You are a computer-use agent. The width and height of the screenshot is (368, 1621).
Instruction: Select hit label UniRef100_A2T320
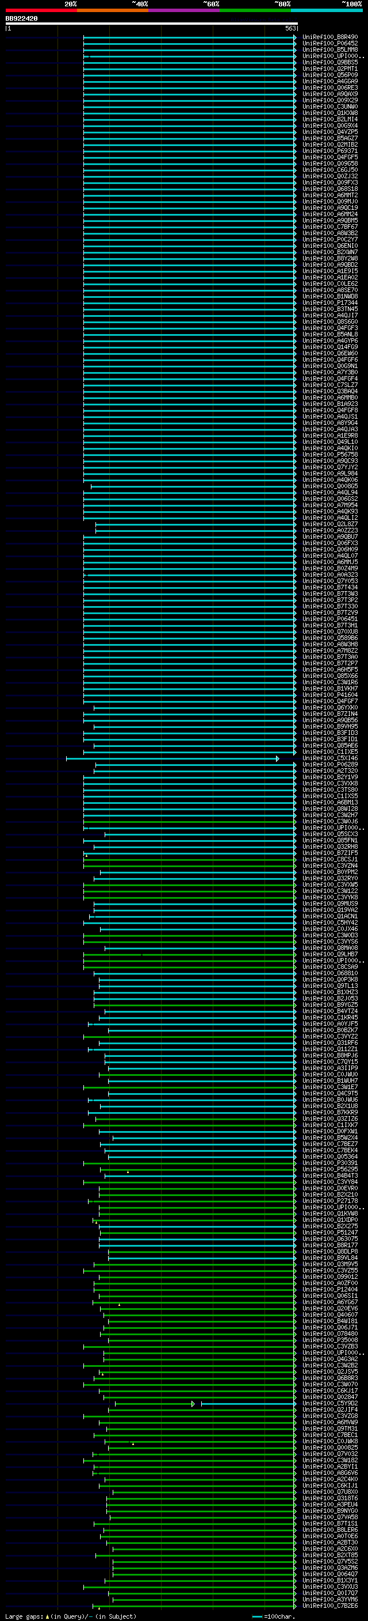[330, 770]
